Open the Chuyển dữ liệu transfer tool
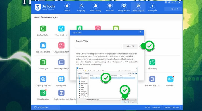This screenshot has height=111, width=202. [x=61, y=31]
